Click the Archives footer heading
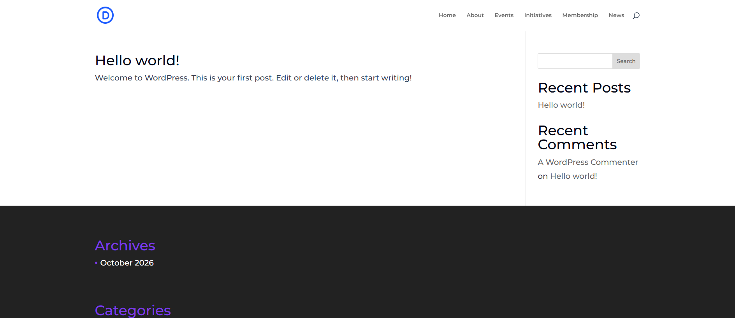Image resolution: width=735 pixels, height=318 pixels. (125, 246)
